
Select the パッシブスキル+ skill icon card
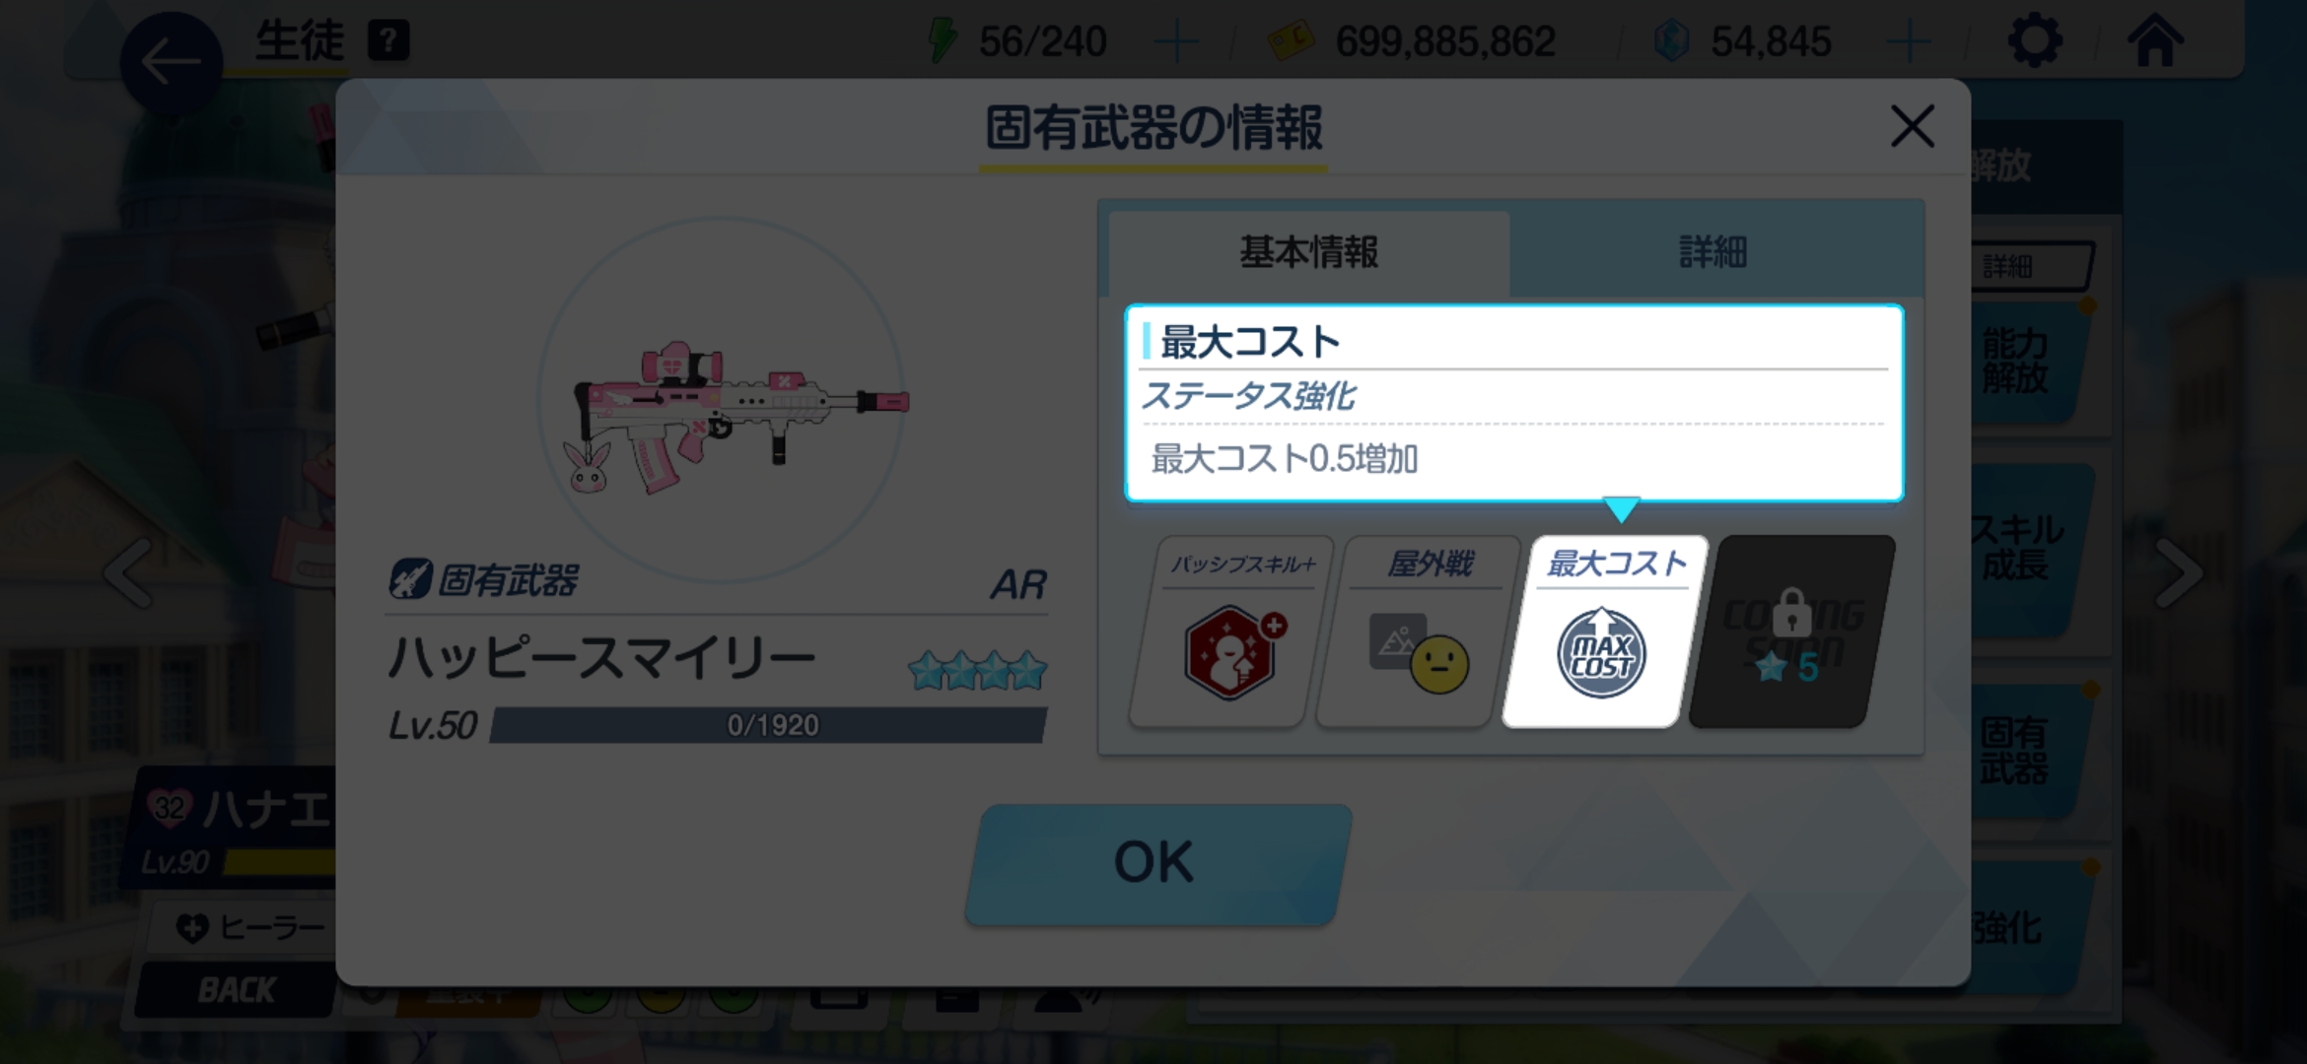1229,632
